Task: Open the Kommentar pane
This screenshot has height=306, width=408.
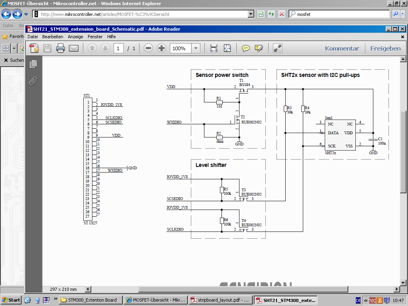Action: click(342, 49)
